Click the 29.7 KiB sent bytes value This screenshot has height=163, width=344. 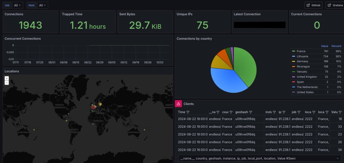click(x=145, y=25)
